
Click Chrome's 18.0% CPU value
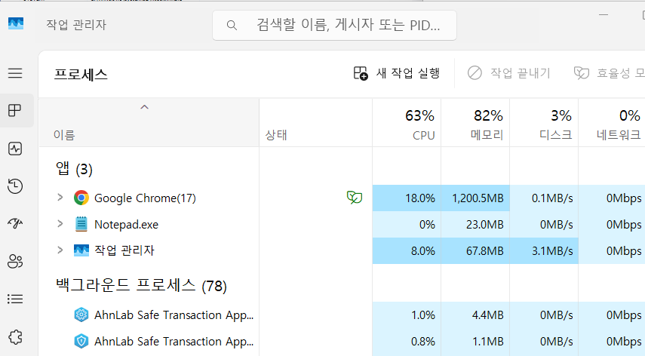(x=420, y=198)
